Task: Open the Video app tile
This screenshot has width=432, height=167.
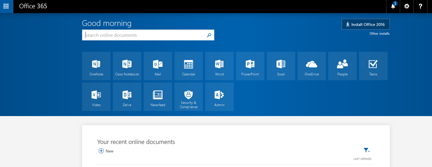Action: pyautogui.click(x=96, y=97)
